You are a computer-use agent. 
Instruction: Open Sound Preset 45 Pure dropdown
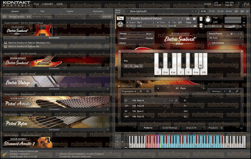pos(225,38)
